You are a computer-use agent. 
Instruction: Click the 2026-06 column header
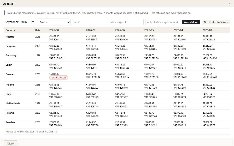[x=120, y=30]
